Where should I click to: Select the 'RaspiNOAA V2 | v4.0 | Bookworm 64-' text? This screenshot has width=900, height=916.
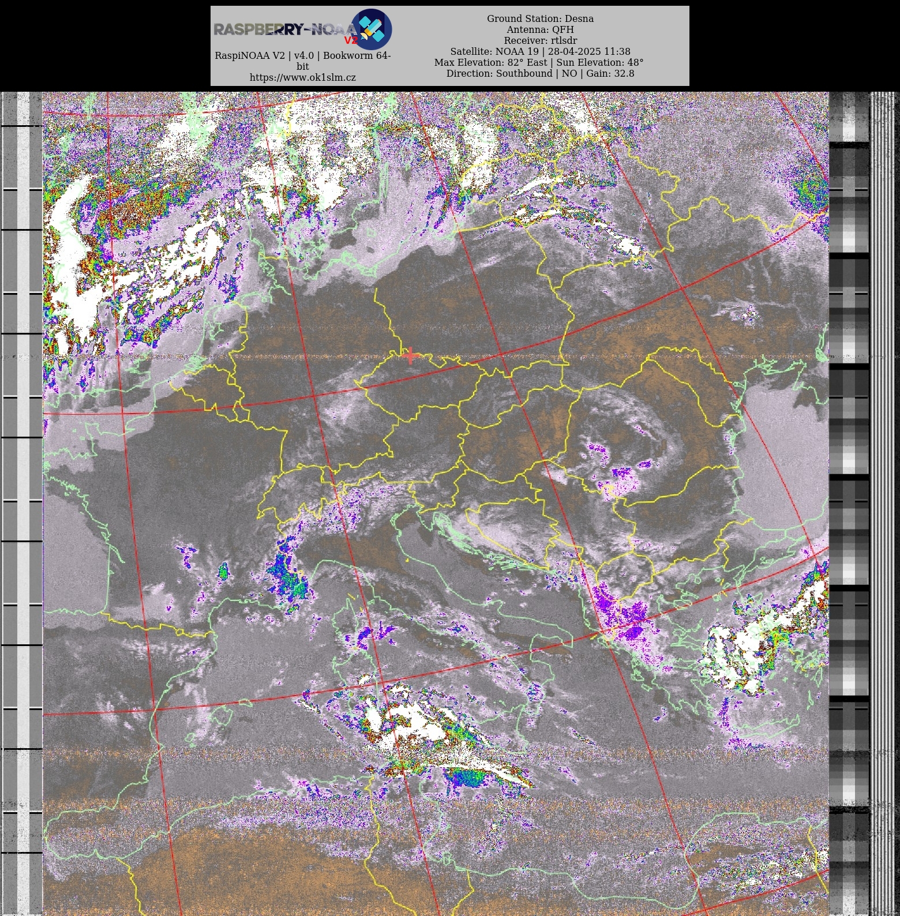(x=302, y=55)
